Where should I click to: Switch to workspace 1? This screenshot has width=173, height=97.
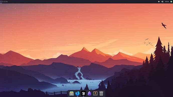point(1,2)
